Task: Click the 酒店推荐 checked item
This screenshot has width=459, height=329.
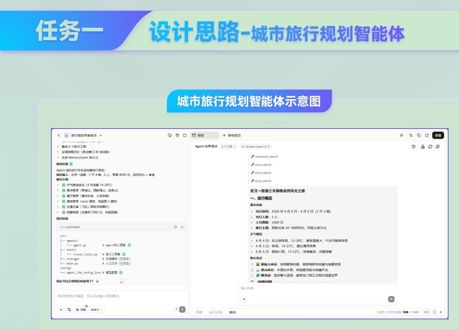Action: tap(89, 201)
